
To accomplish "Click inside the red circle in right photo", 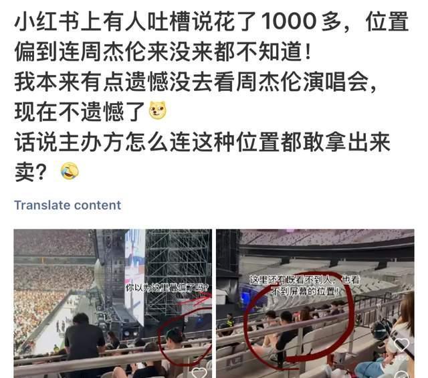I will click(x=298, y=317).
